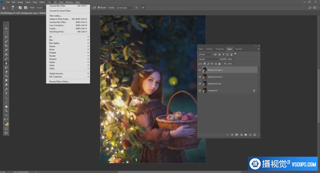Open the layer style fx menu
The height and width of the screenshot is (173, 320).
point(232,135)
